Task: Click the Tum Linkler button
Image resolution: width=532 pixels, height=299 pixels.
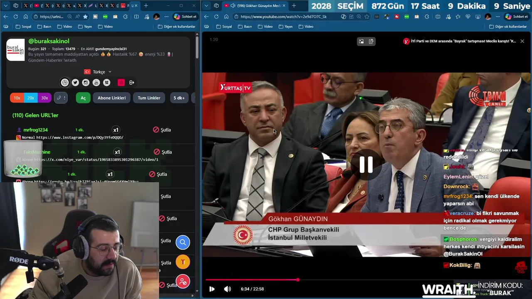Action: pos(149,98)
